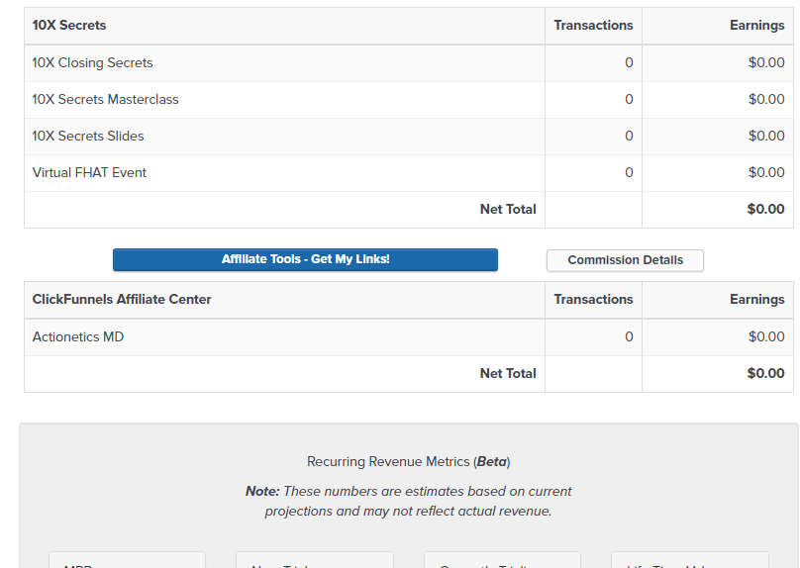The height and width of the screenshot is (568, 800).
Task: Click Actionetics MD transactions value 0
Action: pos(629,337)
